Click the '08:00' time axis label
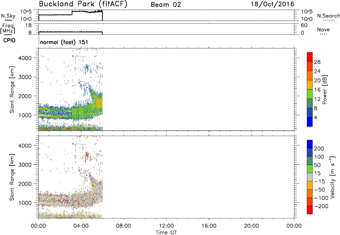The height and width of the screenshot is (235, 340). tap(124, 226)
